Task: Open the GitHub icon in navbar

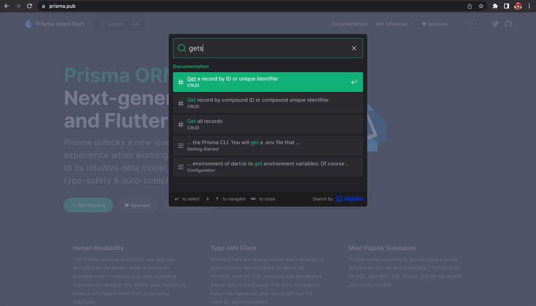Action: click(x=508, y=24)
